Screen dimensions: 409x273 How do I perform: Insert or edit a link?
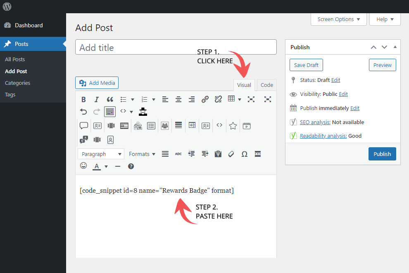[205, 99]
